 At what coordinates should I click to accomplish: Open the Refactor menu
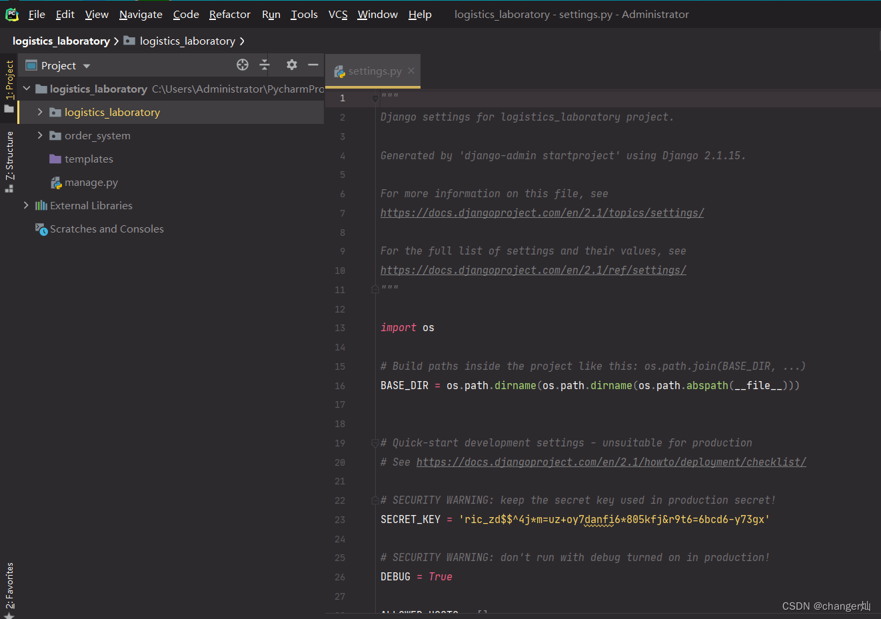230,15
